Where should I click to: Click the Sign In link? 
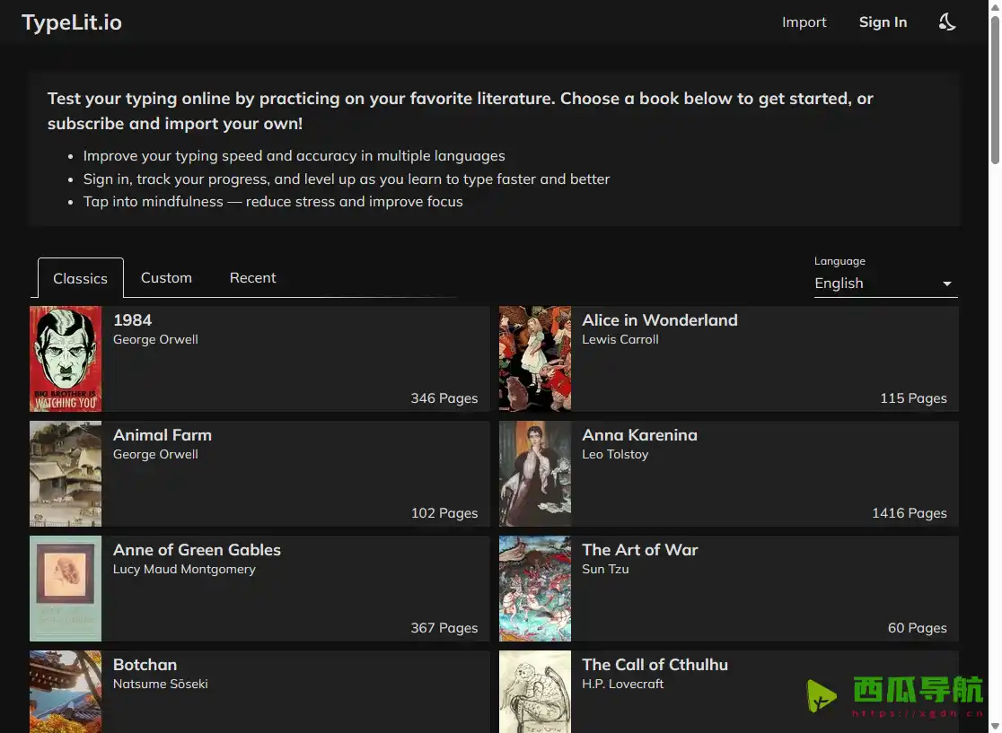click(x=883, y=22)
